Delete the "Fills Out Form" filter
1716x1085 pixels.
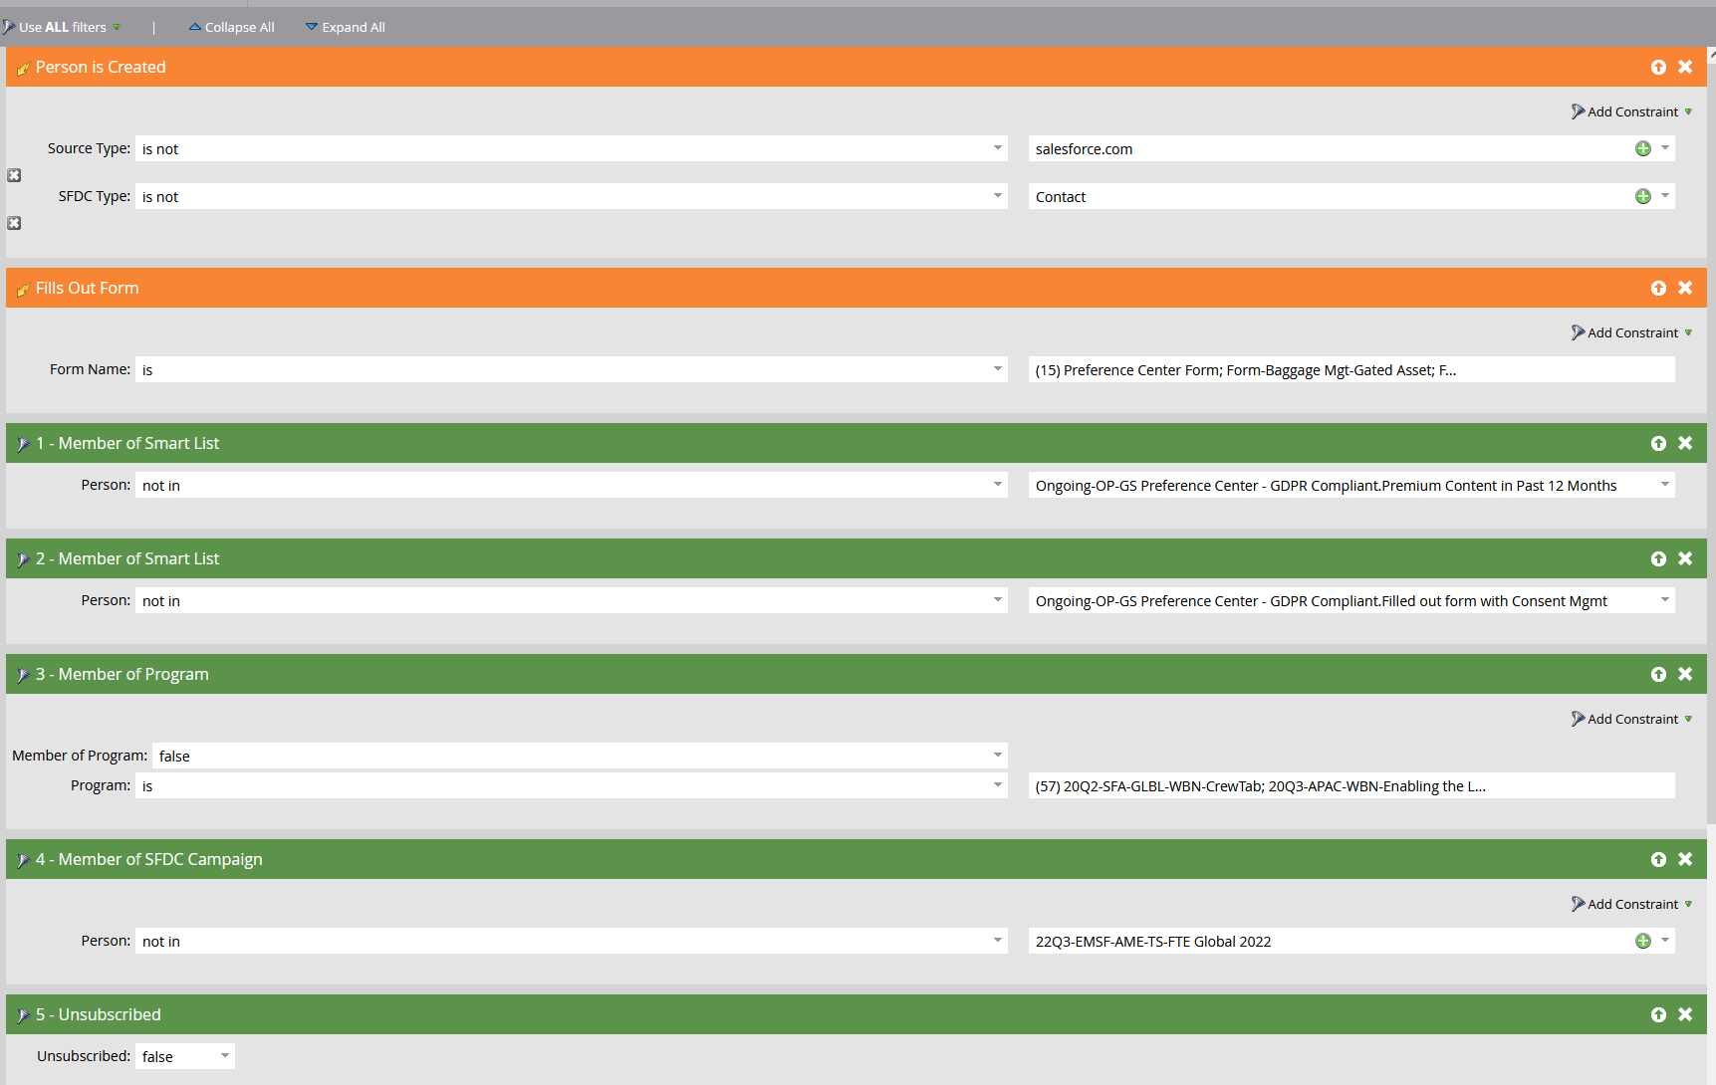coord(1686,288)
